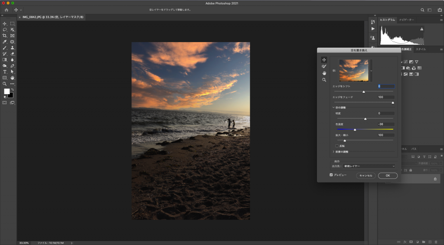Swap foreground and background colors
This screenshot has width=444, height=245.
[x=12, y=89]
